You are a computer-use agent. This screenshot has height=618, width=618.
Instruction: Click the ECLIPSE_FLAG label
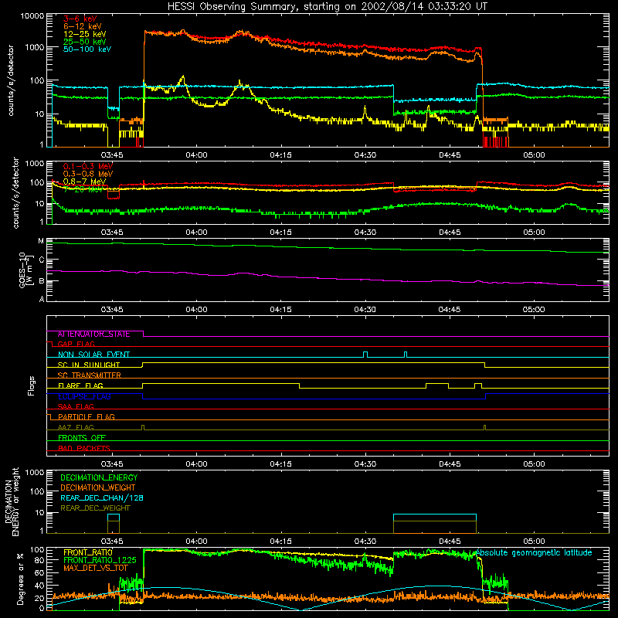pyautogui.click(x=84, y=396)
